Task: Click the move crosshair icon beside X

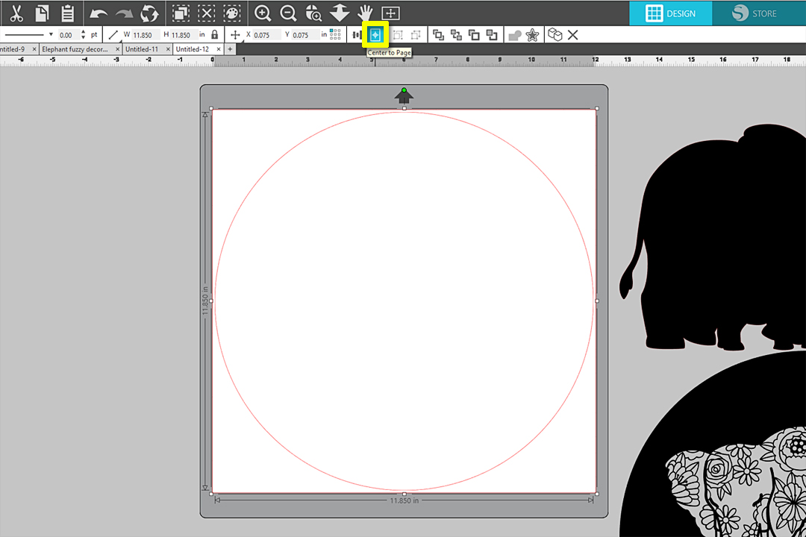Action: (235, 35)
